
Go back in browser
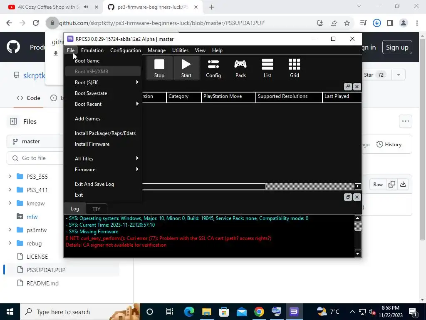pyautogui.click(x=9, y=23)
